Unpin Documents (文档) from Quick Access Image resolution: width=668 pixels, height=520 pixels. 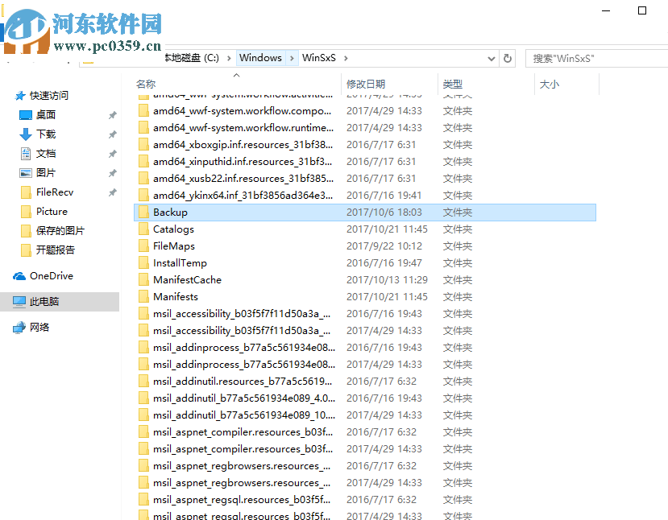point(112,153)
